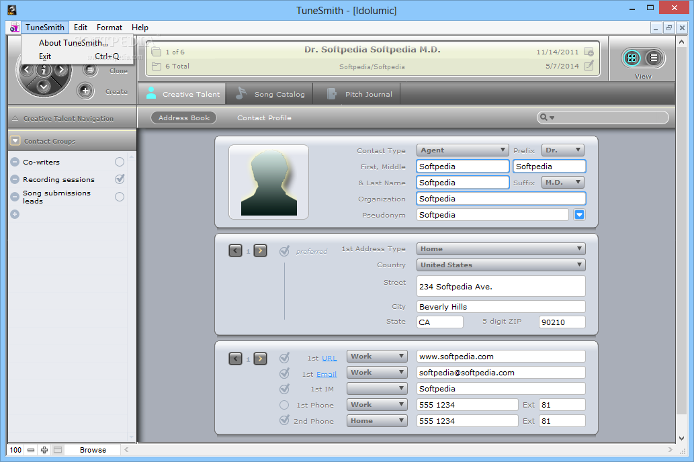
Task: Open the Help menu
Action: click(140, 28)
